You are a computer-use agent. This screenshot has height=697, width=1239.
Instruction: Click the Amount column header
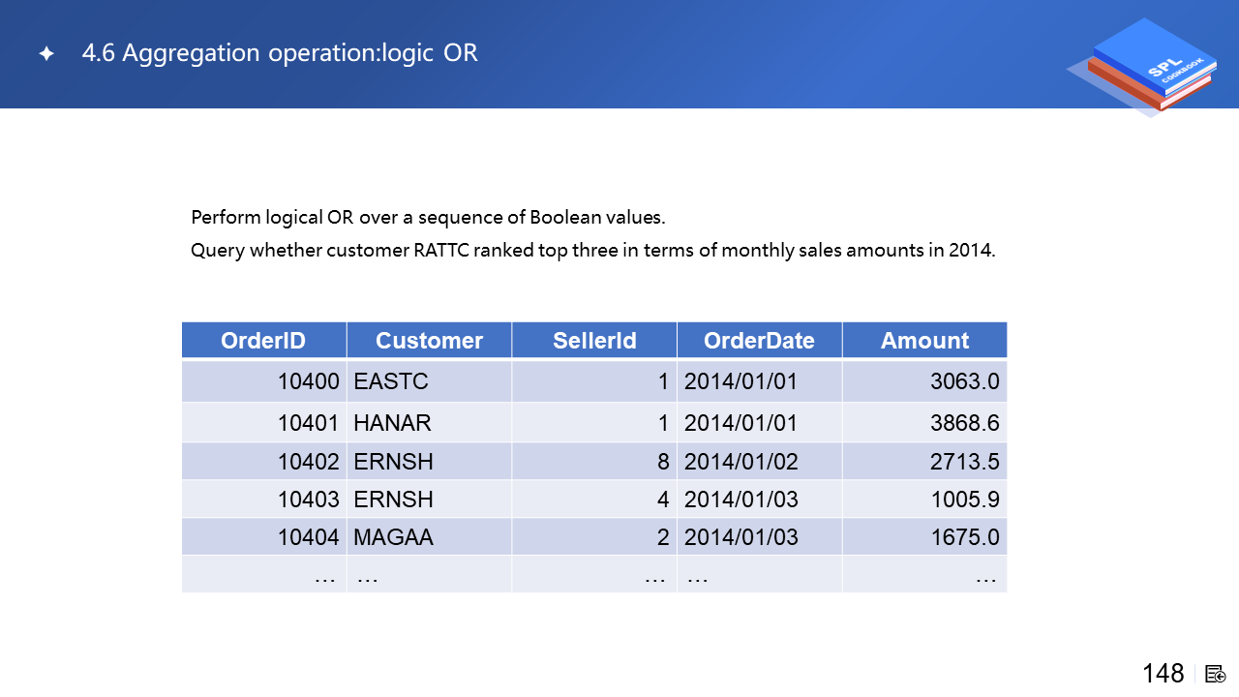[x=924, y=341]
